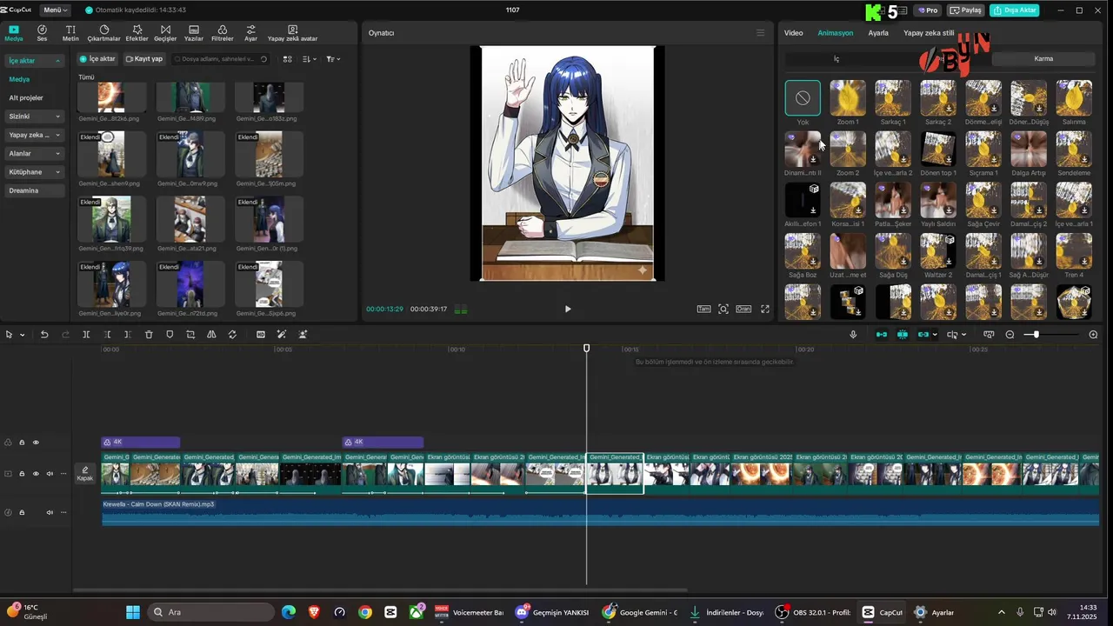Open the selection tool mode dropdown arrow
1113x626 pixels.
click(22, 335)
